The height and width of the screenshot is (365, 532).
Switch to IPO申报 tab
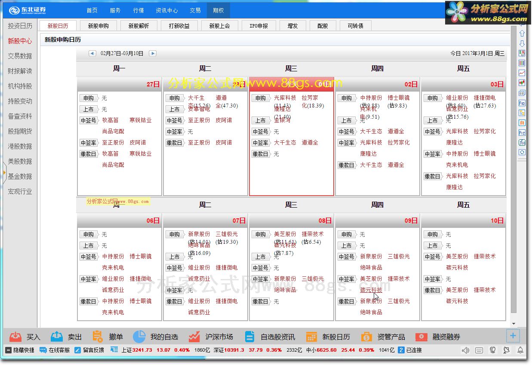click(x=259, y=26)
